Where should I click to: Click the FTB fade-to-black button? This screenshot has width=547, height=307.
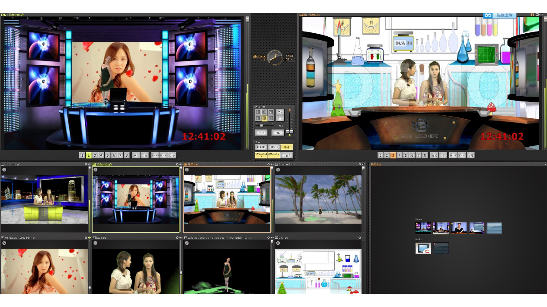pos(280,118)
